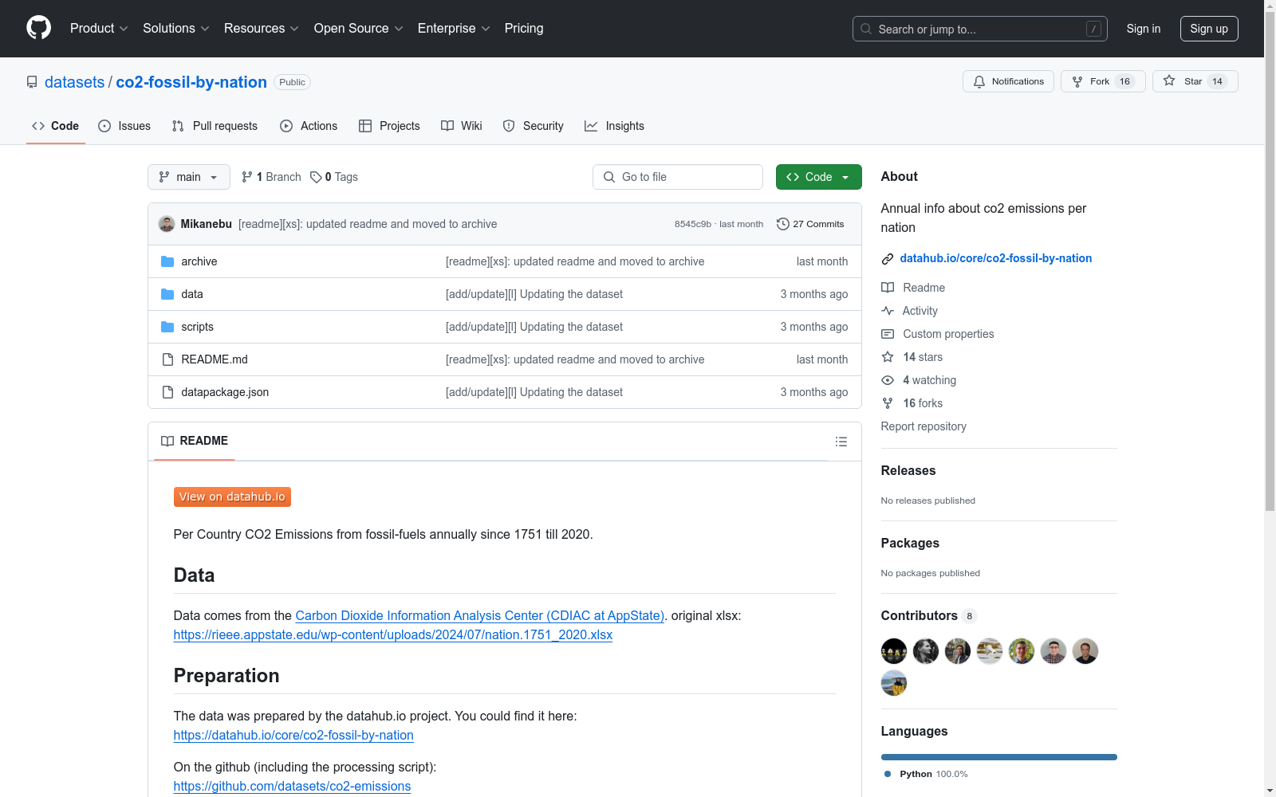
Task: View the 14 stars link
Action: [912, 357]
